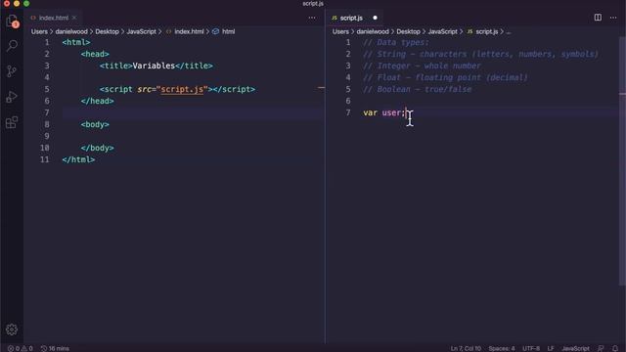This screenshot has width=626, height=352.
Task: Click danielwood in the right editor breadcrumb
Action: point(373,31)
